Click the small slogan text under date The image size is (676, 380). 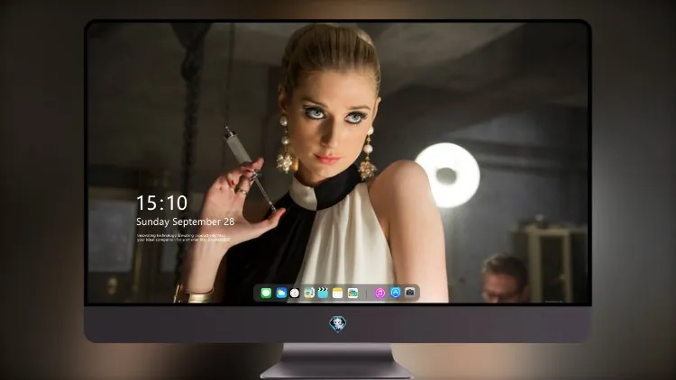(x=183, y=238)
